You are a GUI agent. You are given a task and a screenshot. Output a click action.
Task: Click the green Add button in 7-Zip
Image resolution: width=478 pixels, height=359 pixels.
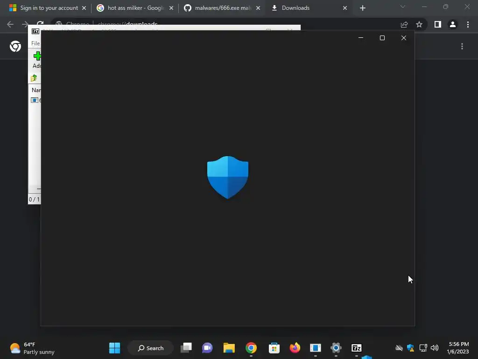click(x=37, y=59)
